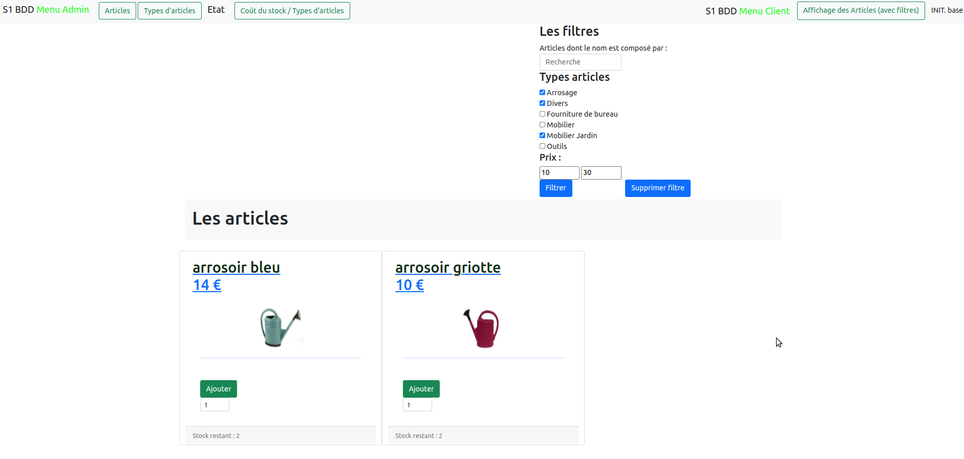Click the minimum price field
Image resolution: width=964 pixels, height=459 pixels.
[x=559, y=173]
